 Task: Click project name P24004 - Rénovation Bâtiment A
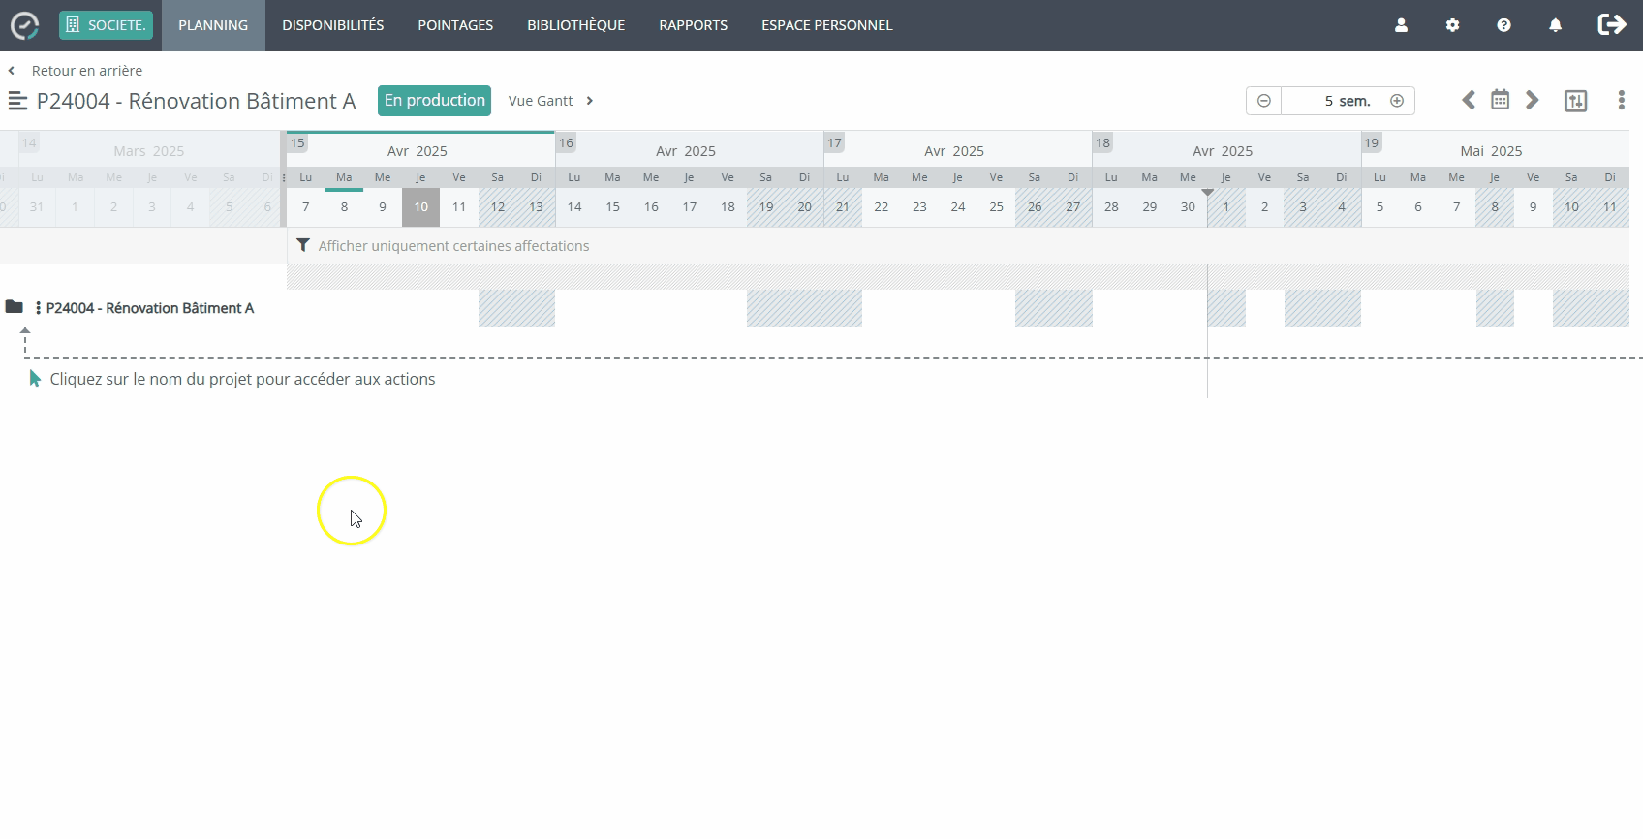coord(150,308)
